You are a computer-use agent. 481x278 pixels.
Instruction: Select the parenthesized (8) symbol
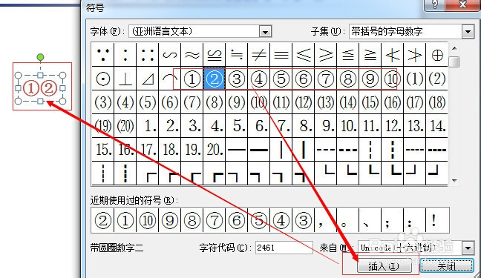(x=214, y=102)
